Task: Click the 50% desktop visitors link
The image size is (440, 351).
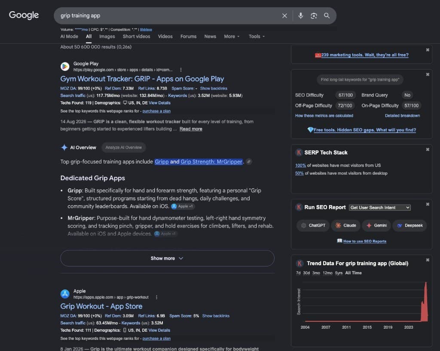Action: [299, 173]
